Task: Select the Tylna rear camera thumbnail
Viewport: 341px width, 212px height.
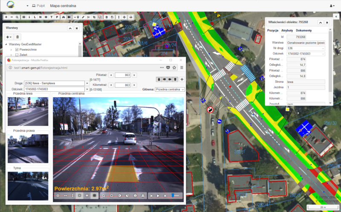Action: coord(28,186)
